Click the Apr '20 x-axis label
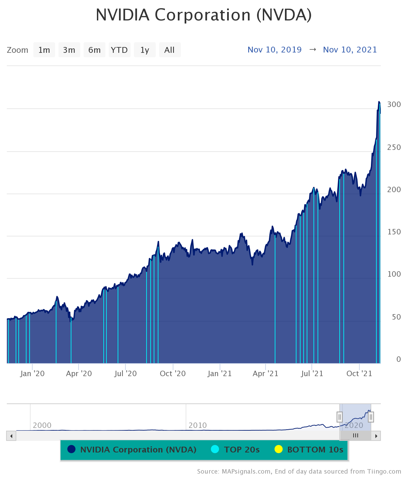 (79, 374)
